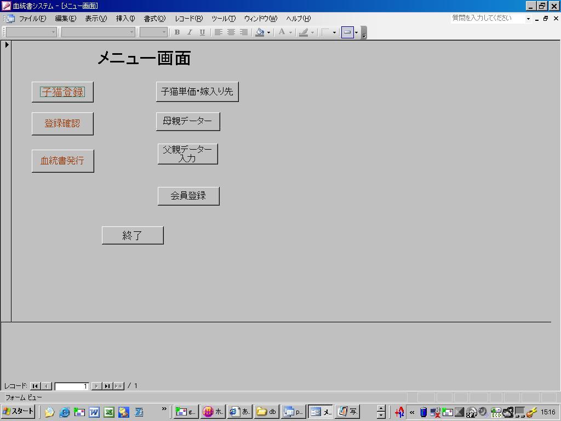Create a new record with navigation button
Viewport: 561px width, 421px height.
coord(118,386)
